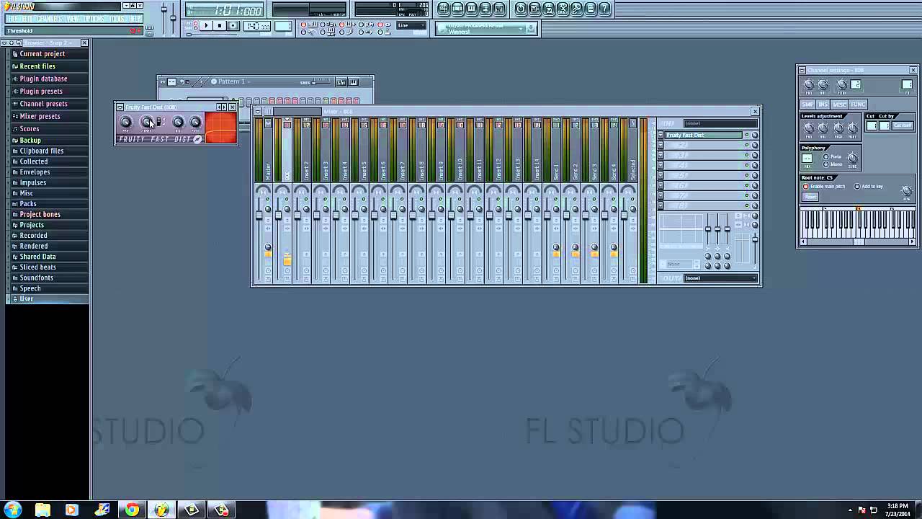Screen dimensions: 922x519
Task: Start playback with the transport Play button
Action: (x=205, y=26)
